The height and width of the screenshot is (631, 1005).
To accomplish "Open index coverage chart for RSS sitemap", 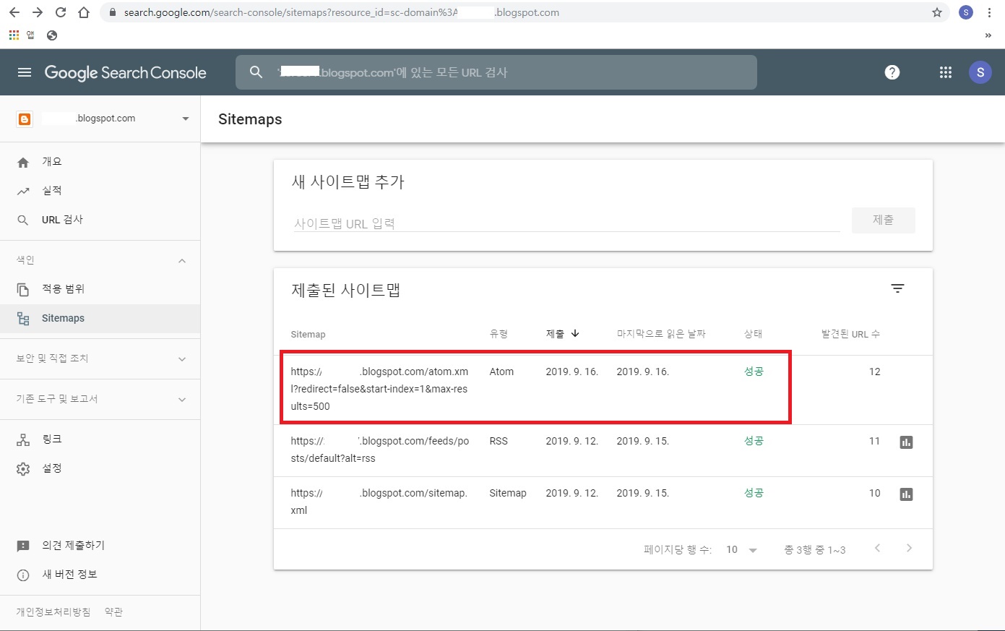I will [x=906, y=442].
